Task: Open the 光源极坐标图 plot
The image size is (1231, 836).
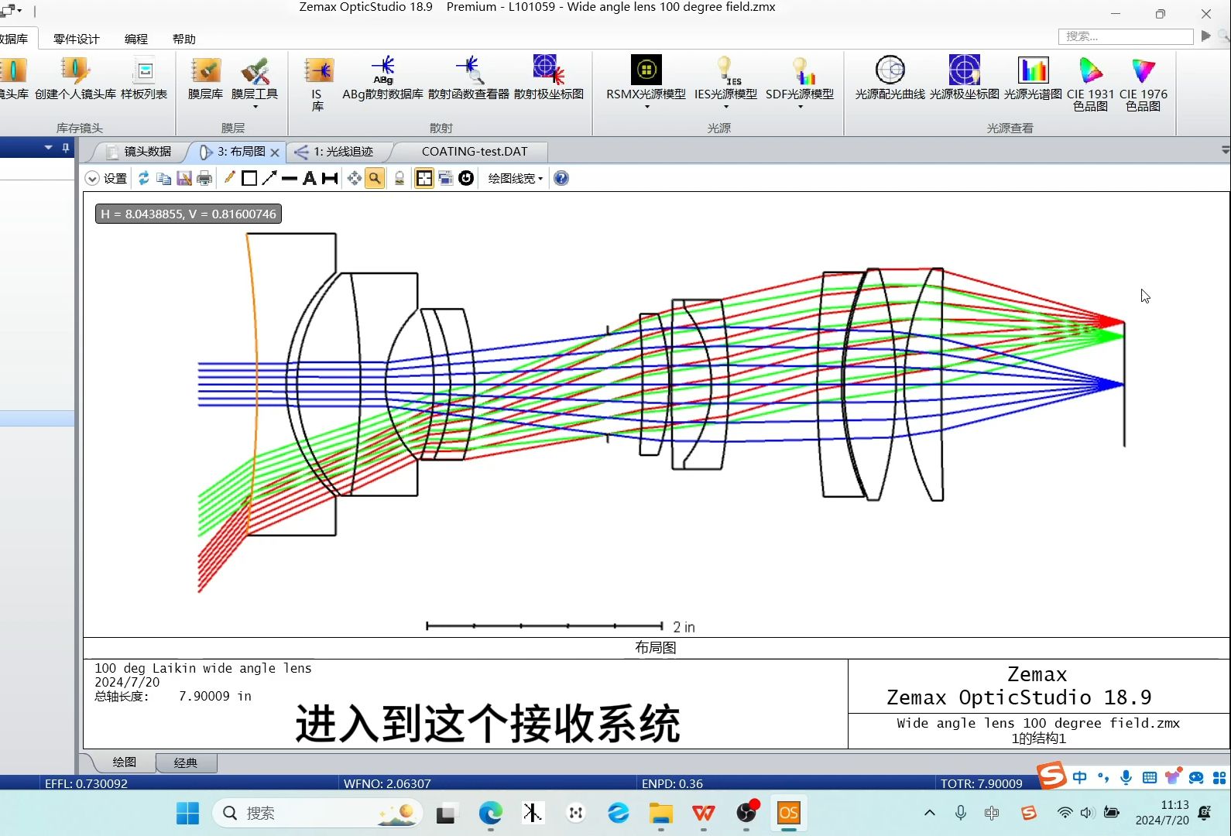Action: tap(965, 78)
